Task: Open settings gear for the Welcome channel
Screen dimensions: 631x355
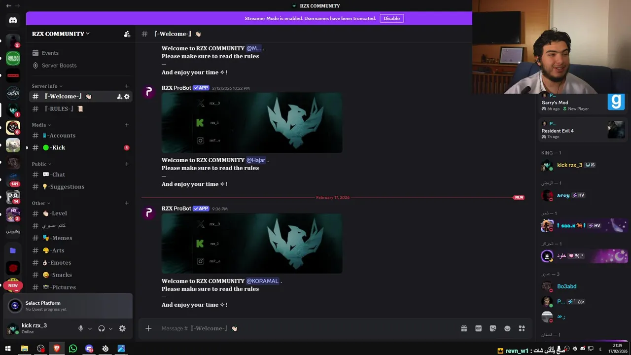Action: click(127, 97)
